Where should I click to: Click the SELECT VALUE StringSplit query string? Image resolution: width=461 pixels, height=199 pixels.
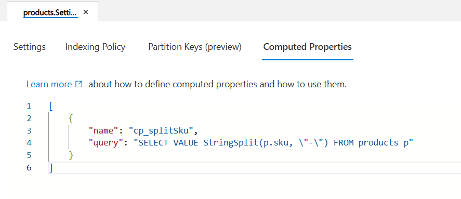(273, 142)
